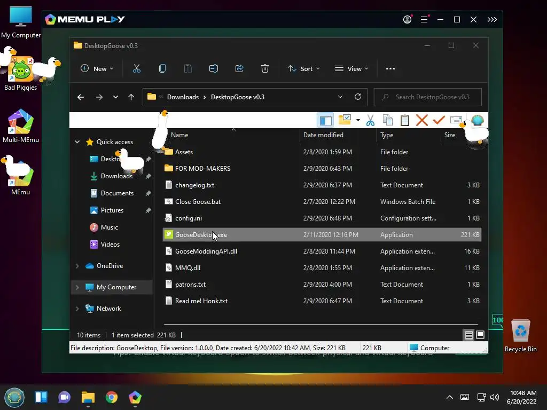Screen dimensions: 547x410
Task: Click the Copy icon in the command bar
Action: [162, 69]
